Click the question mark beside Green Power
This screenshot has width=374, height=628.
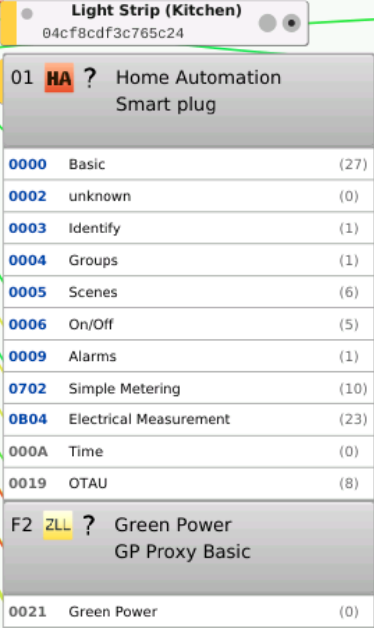pos(88,525)
